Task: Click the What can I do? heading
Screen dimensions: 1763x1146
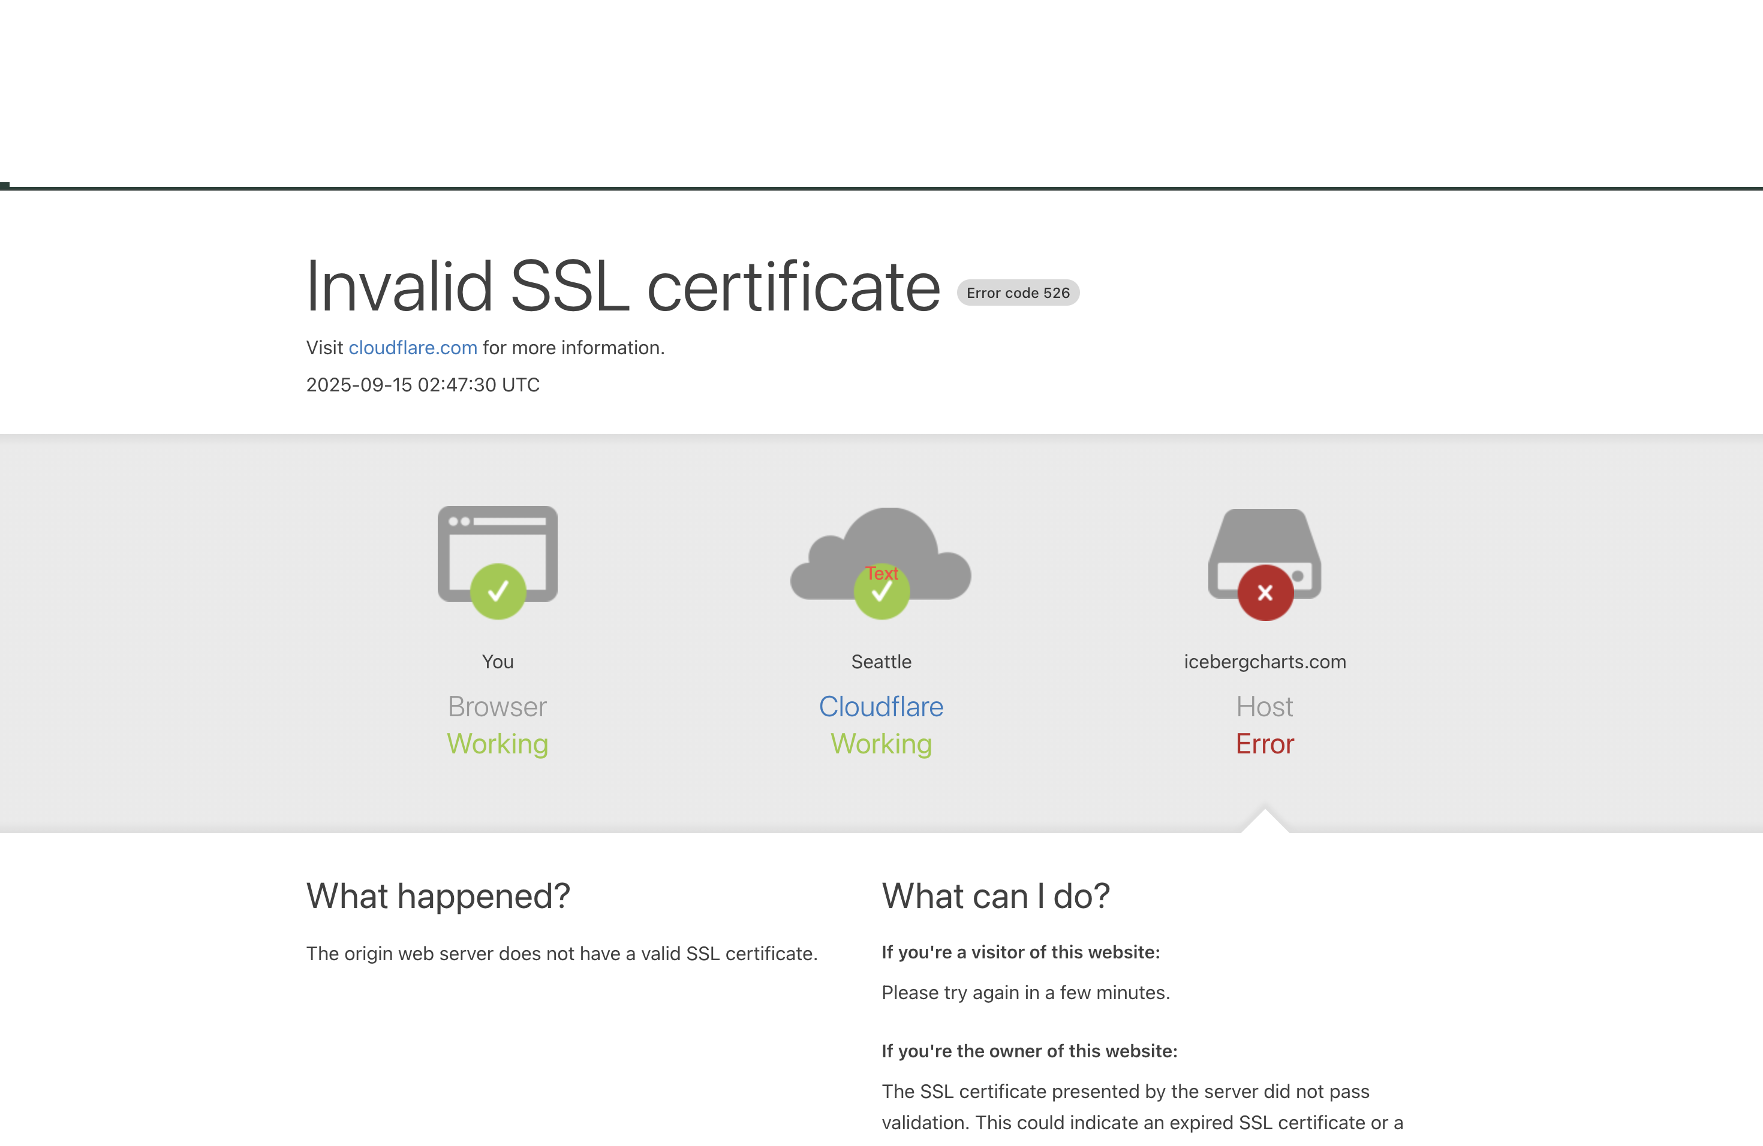Action: click(x=995, y=897)
